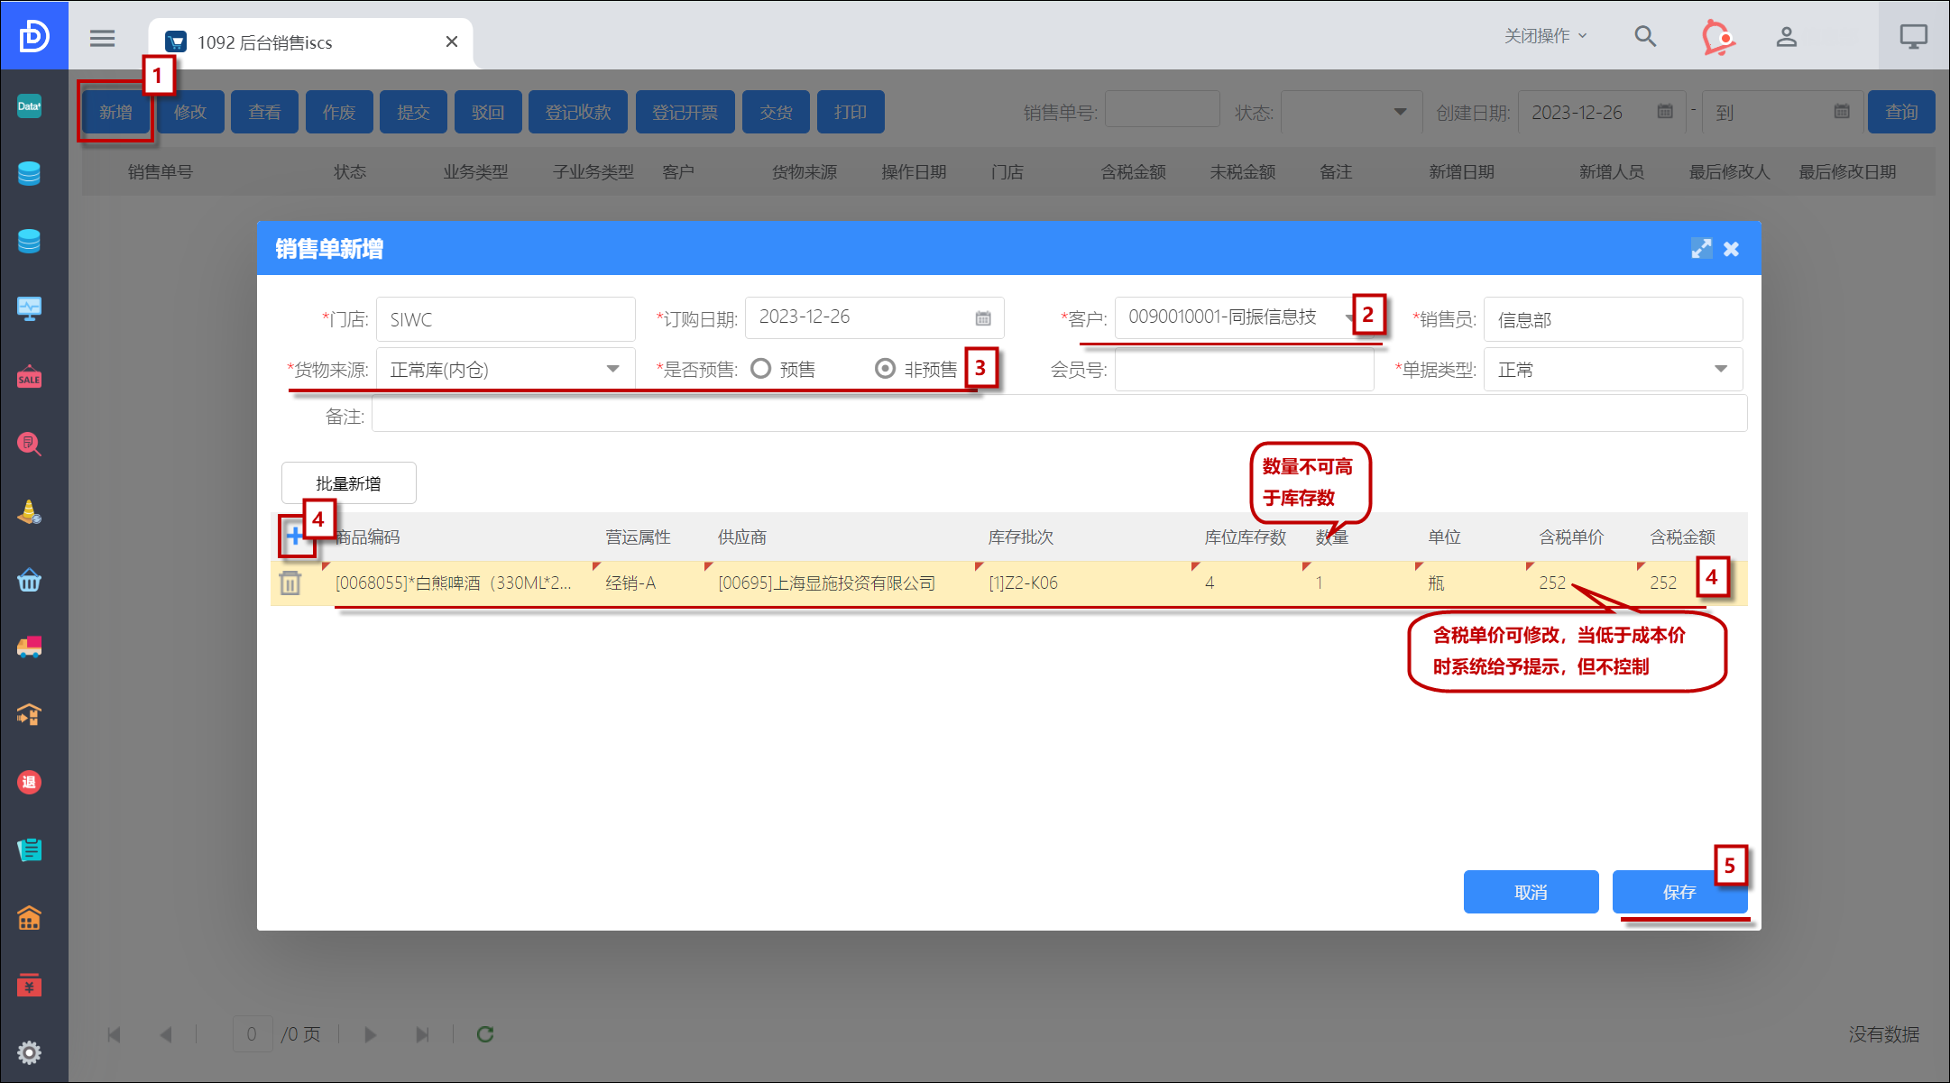Select the 预售 radio button
Image resolution: width=1950 pixels, height=1083 pixels.
(x=761, y=368)
